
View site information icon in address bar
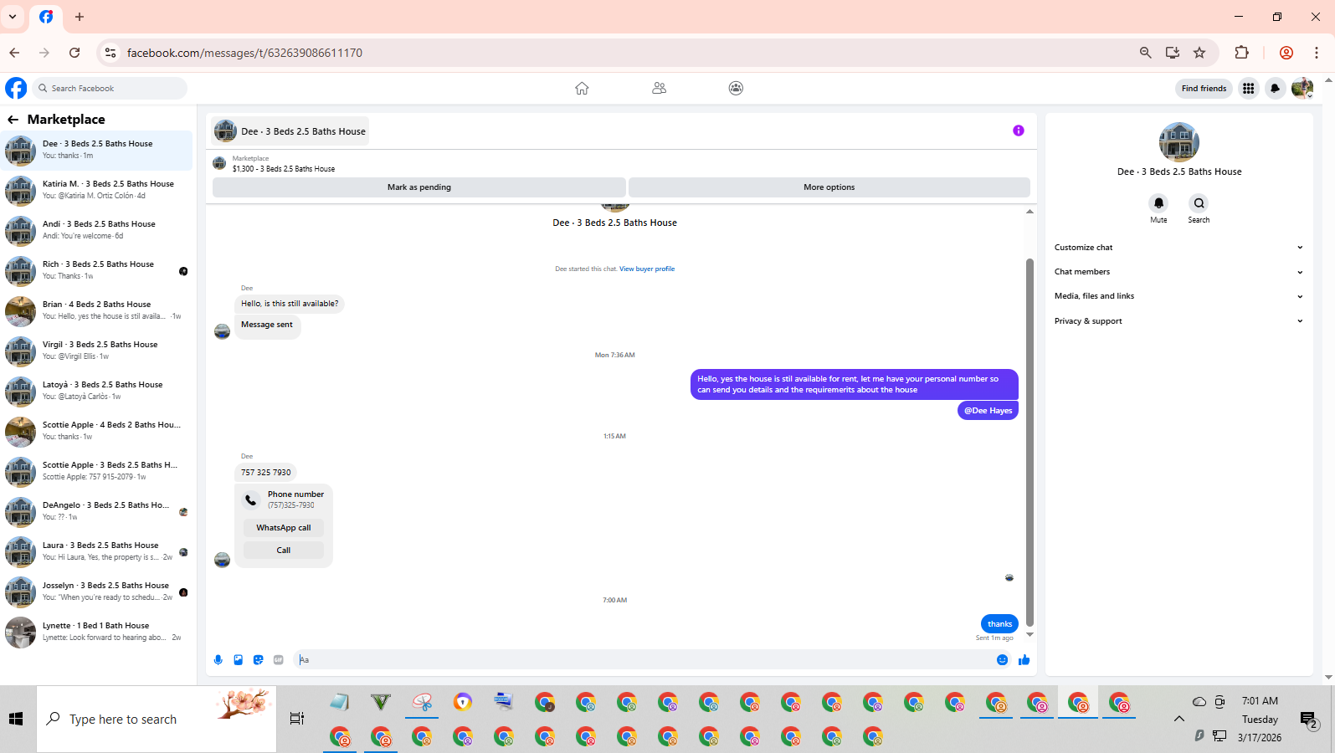coord(110,53)
